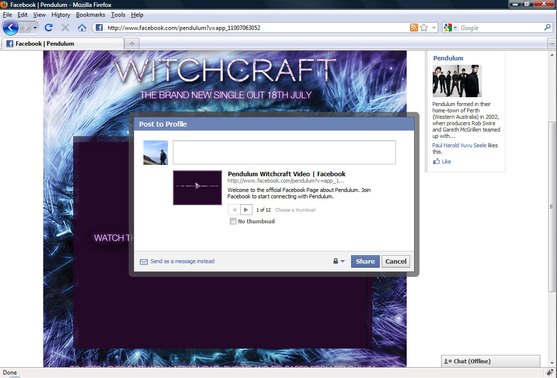The image size is (557, 378).
Task: Open a new tab with plus button
Action: coord(132,43)
